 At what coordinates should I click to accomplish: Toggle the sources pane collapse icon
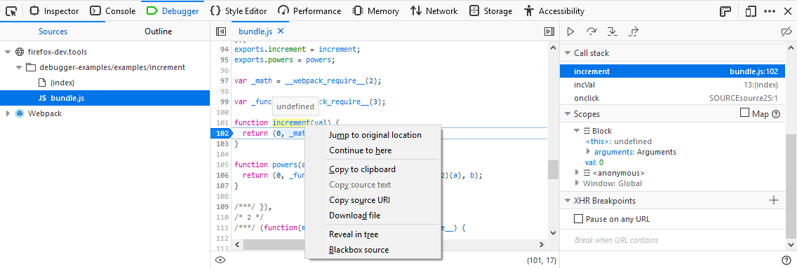point(220,31)
